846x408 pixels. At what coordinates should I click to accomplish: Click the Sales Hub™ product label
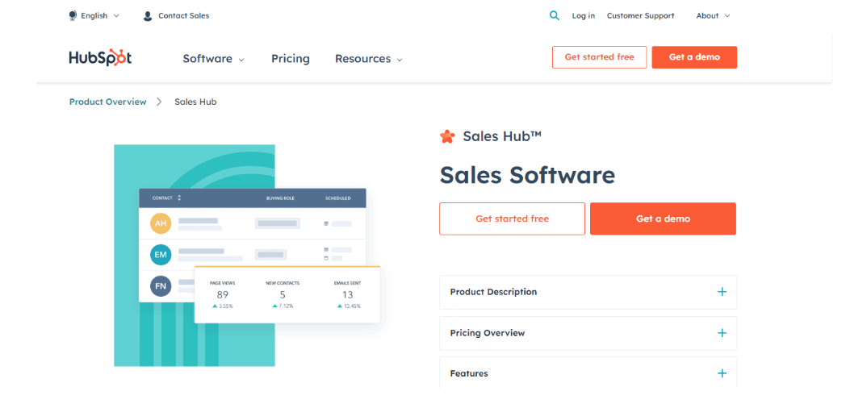pos(502,136)
